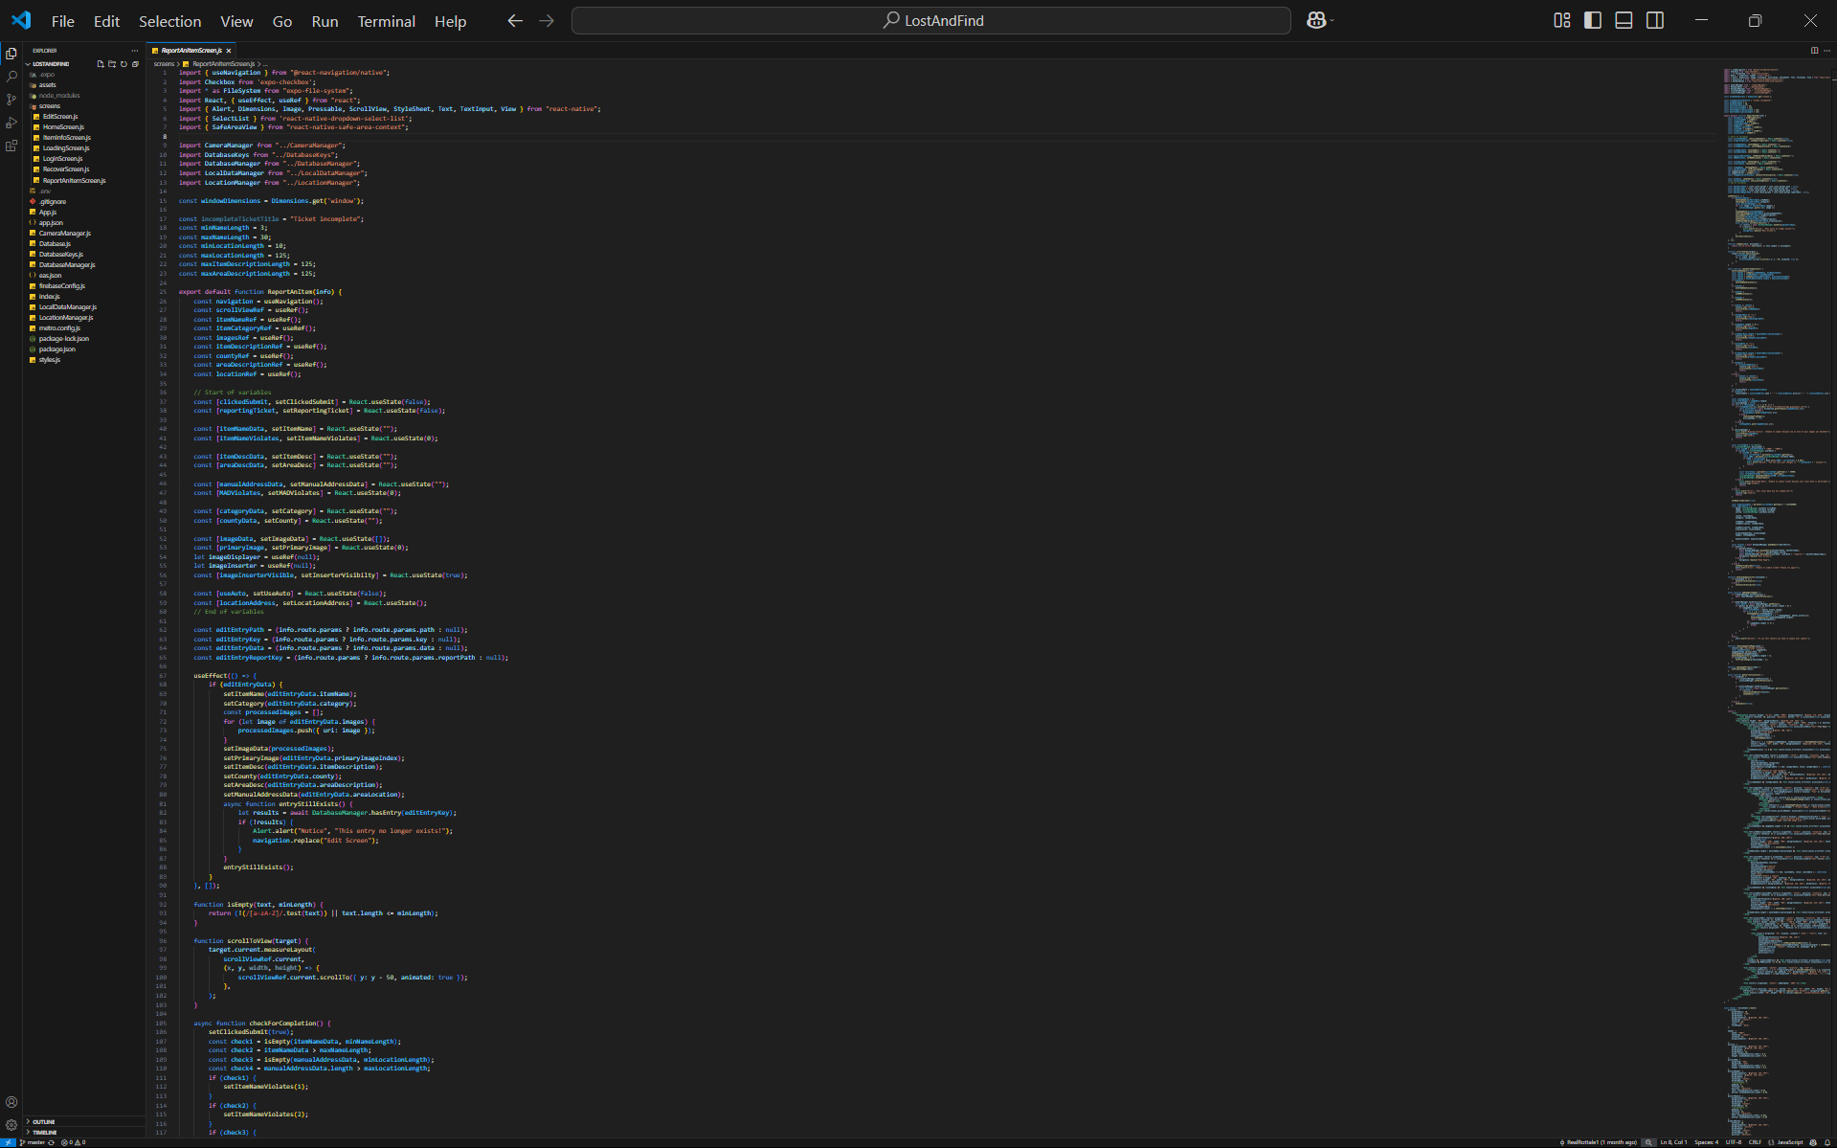This screenshot has width=1837, height=1148.
Task: Refresh the Explorer file tree
Action: (123, 64)
